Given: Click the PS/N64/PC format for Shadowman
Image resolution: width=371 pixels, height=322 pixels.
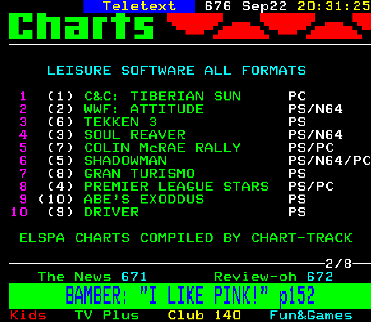Looking at the screenshot, I should 330,160.
